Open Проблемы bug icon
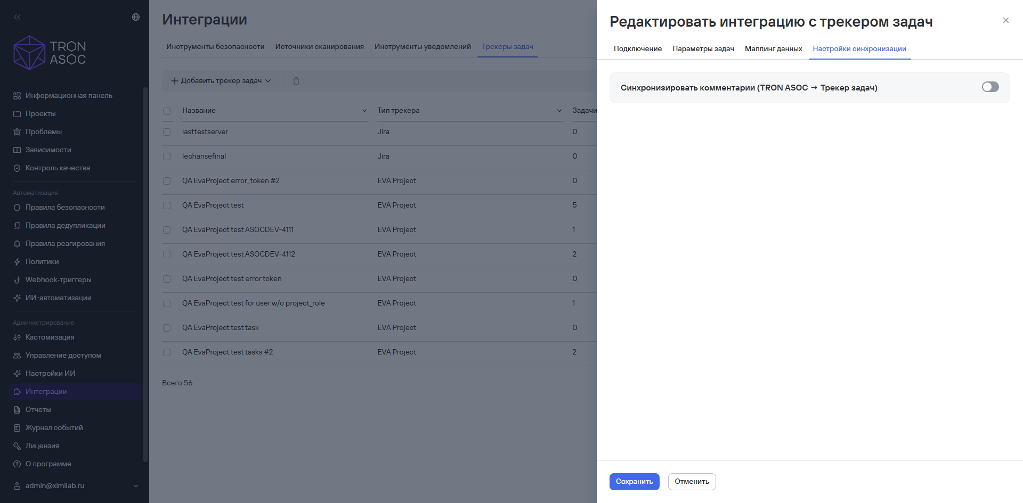The height and width of the screenshot is (503, 1023). pyautogui.click(x=17, y=132)
